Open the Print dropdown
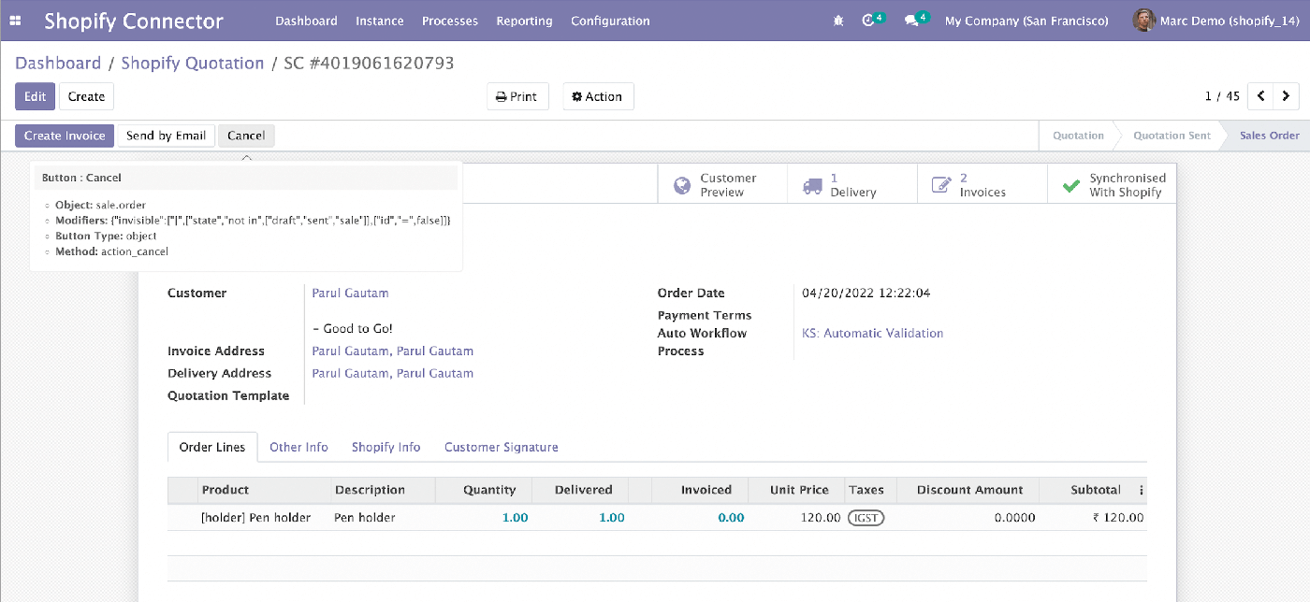 point(517,96)
